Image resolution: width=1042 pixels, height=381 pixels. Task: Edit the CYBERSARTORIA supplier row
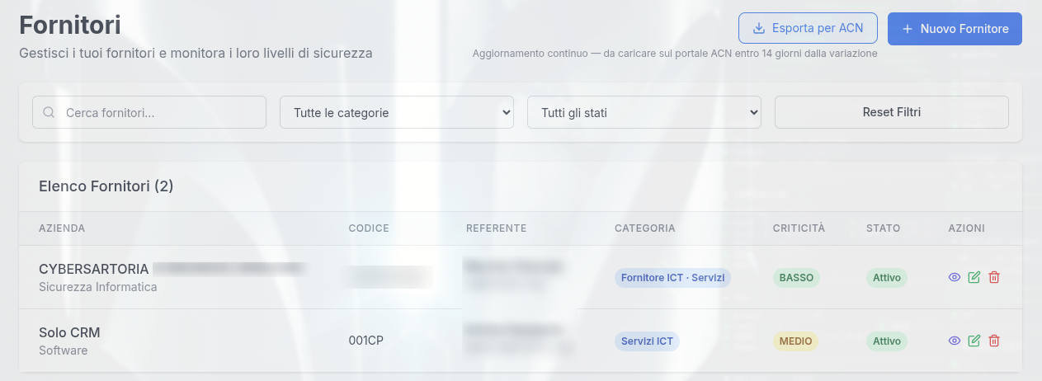tap(974, 278)
